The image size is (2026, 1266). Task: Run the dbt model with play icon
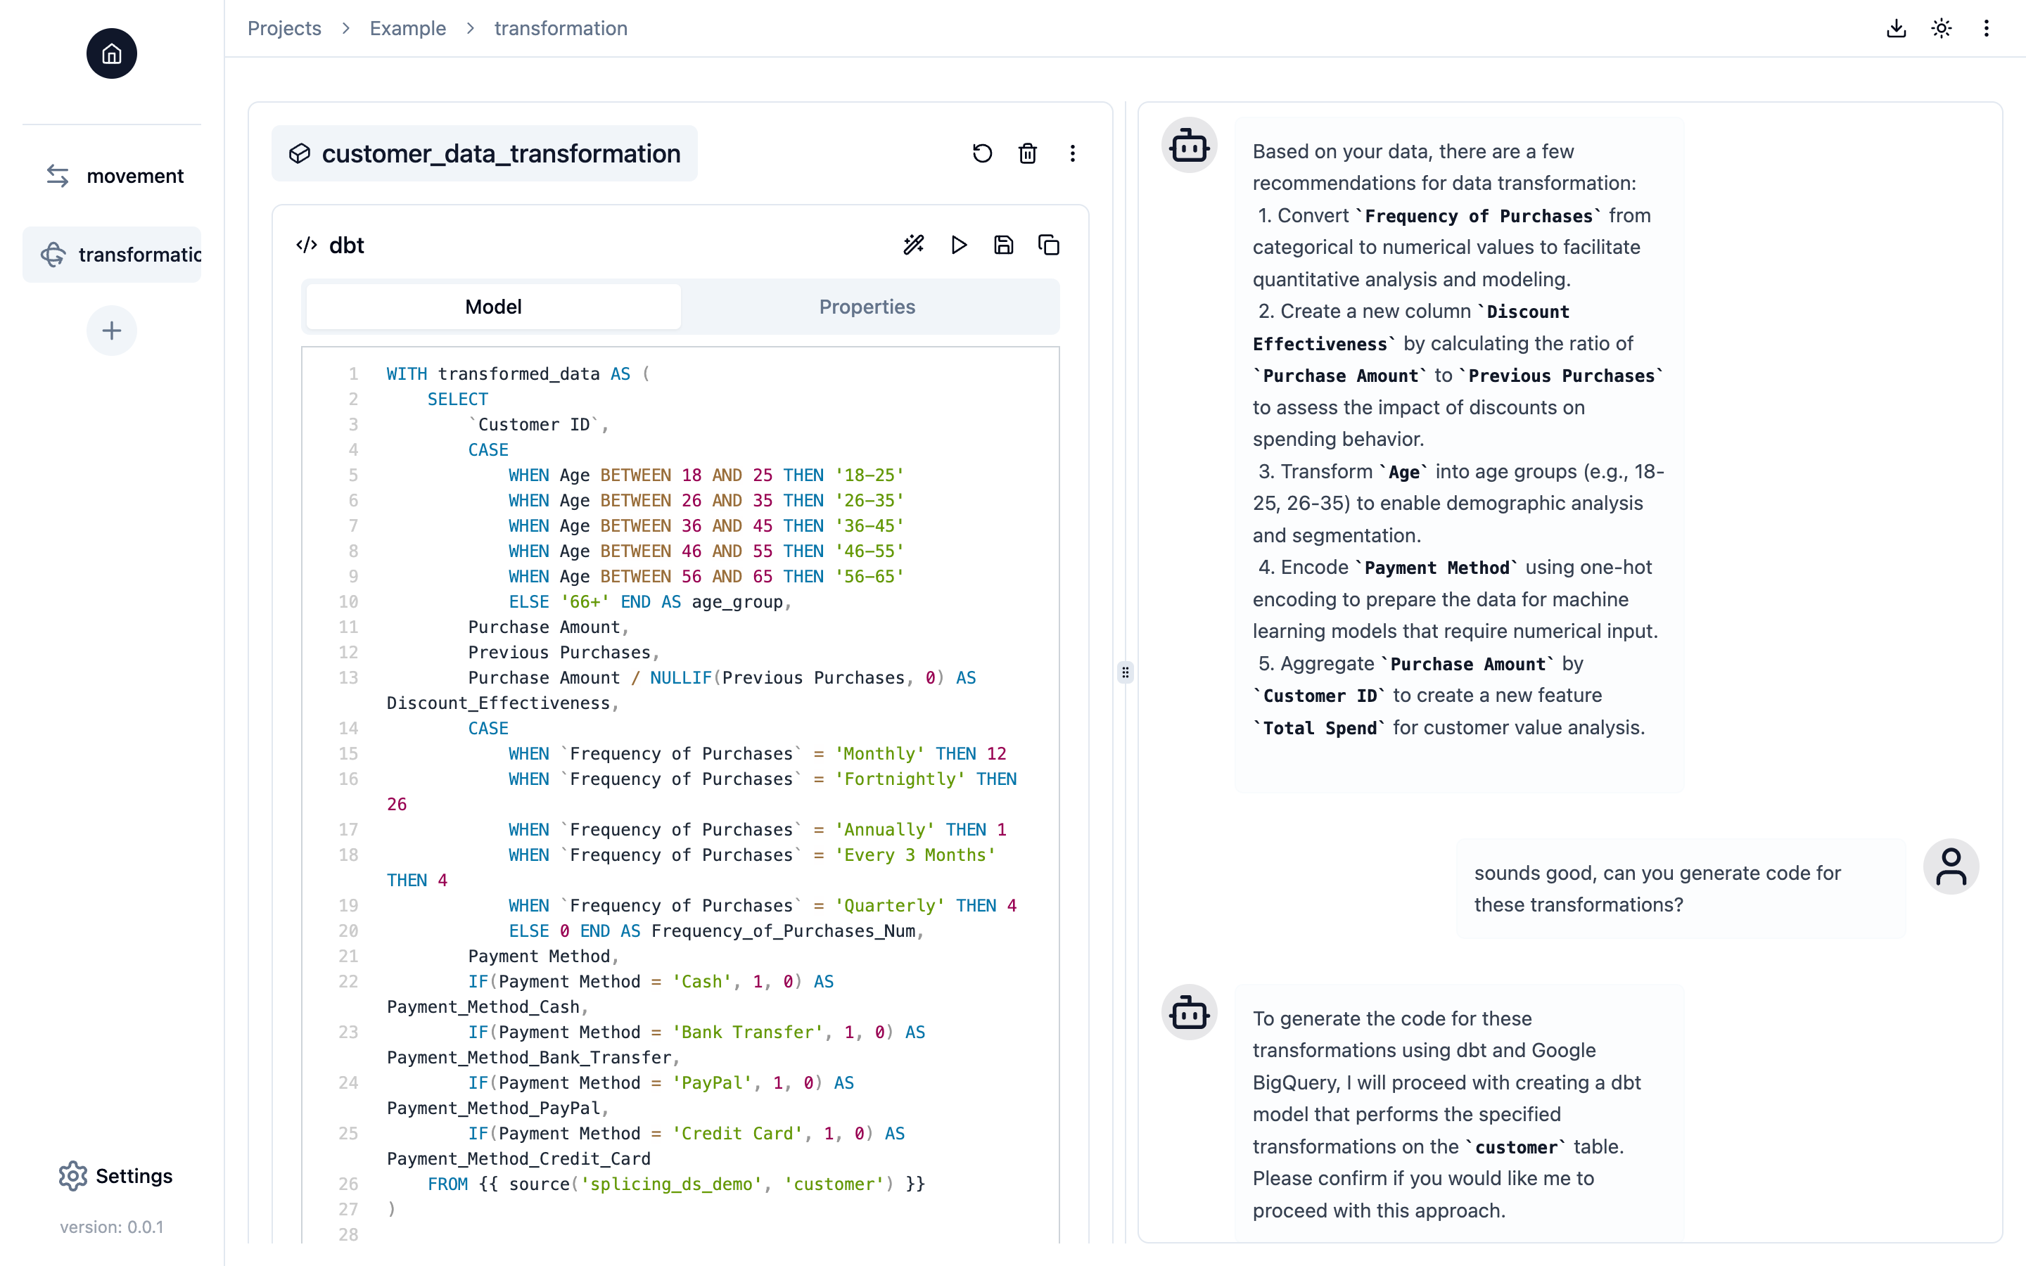click(959, 245)
